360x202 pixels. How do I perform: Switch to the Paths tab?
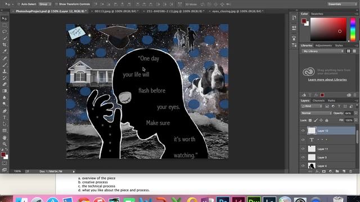[x=331, y=101]
